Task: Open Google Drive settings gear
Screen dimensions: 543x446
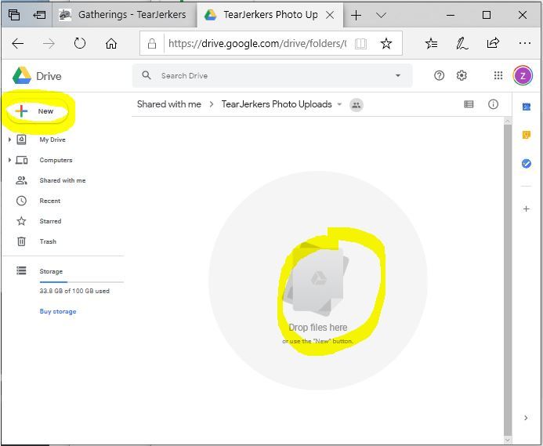Action: point(462,75)
